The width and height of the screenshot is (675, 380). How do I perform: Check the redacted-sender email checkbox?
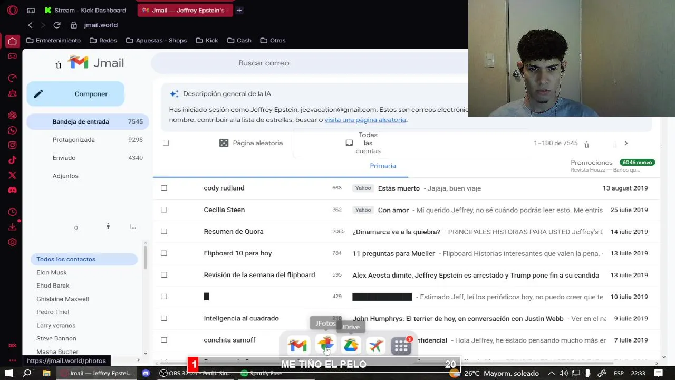tap(164, 296)
